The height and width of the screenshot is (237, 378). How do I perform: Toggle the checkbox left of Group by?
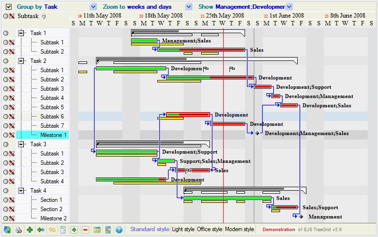click(8, 7)
